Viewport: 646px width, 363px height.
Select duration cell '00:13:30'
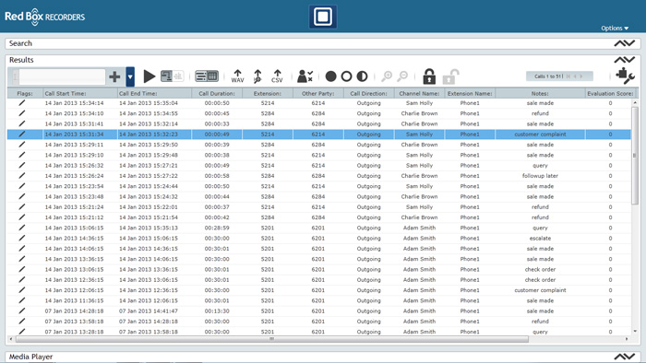pos(217,310)
